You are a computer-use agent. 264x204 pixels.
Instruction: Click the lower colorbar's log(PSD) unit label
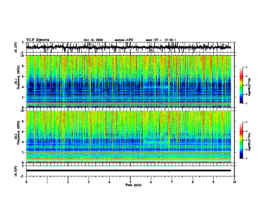pos(249,142)
